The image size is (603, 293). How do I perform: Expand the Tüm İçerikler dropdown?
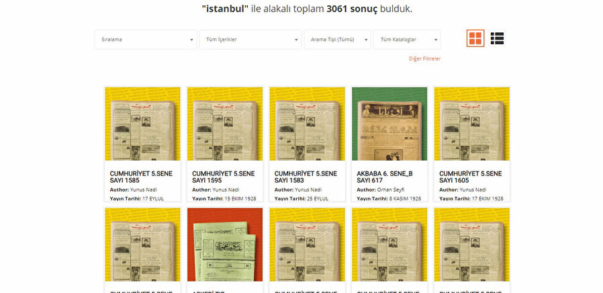(250, 40)
